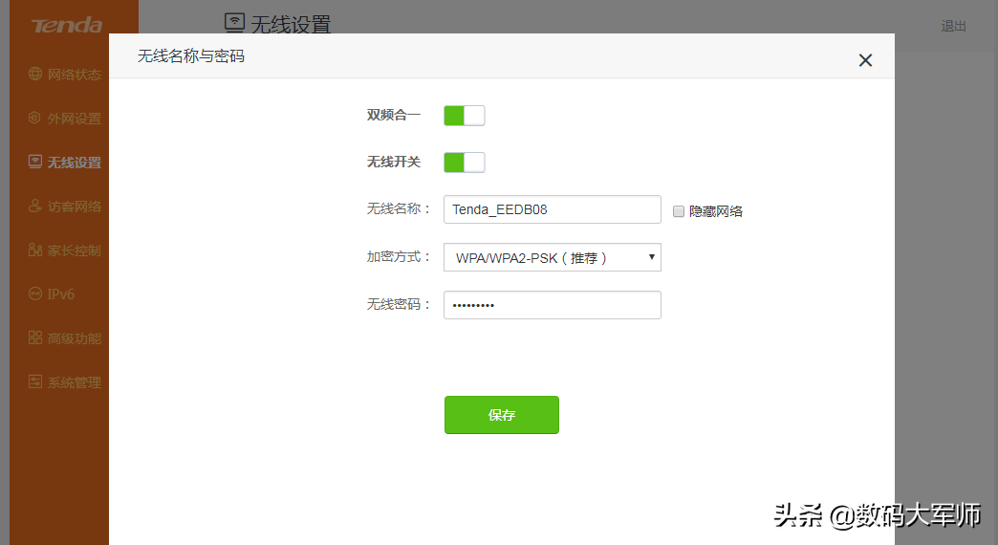998x545 pixels.
Task: Open the 加密方式 dropdown
Action: point(552,257)
